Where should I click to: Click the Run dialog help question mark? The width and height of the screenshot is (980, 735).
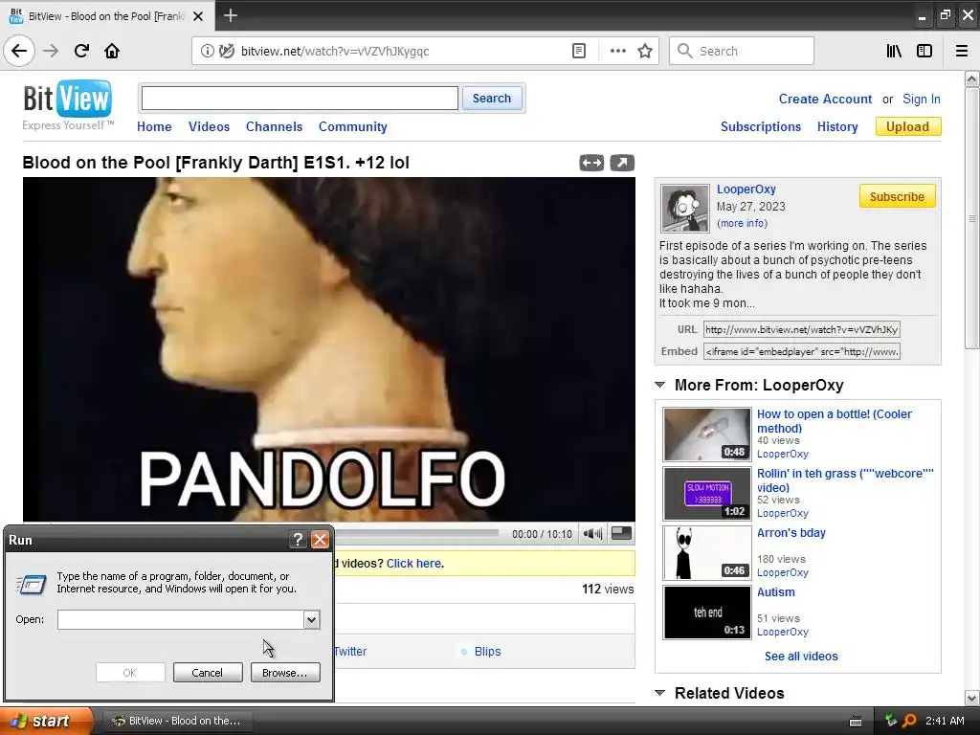[299, 540]
